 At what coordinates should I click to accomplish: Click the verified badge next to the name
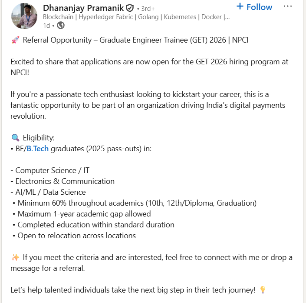pyautogui.click(x=130, y=8)
